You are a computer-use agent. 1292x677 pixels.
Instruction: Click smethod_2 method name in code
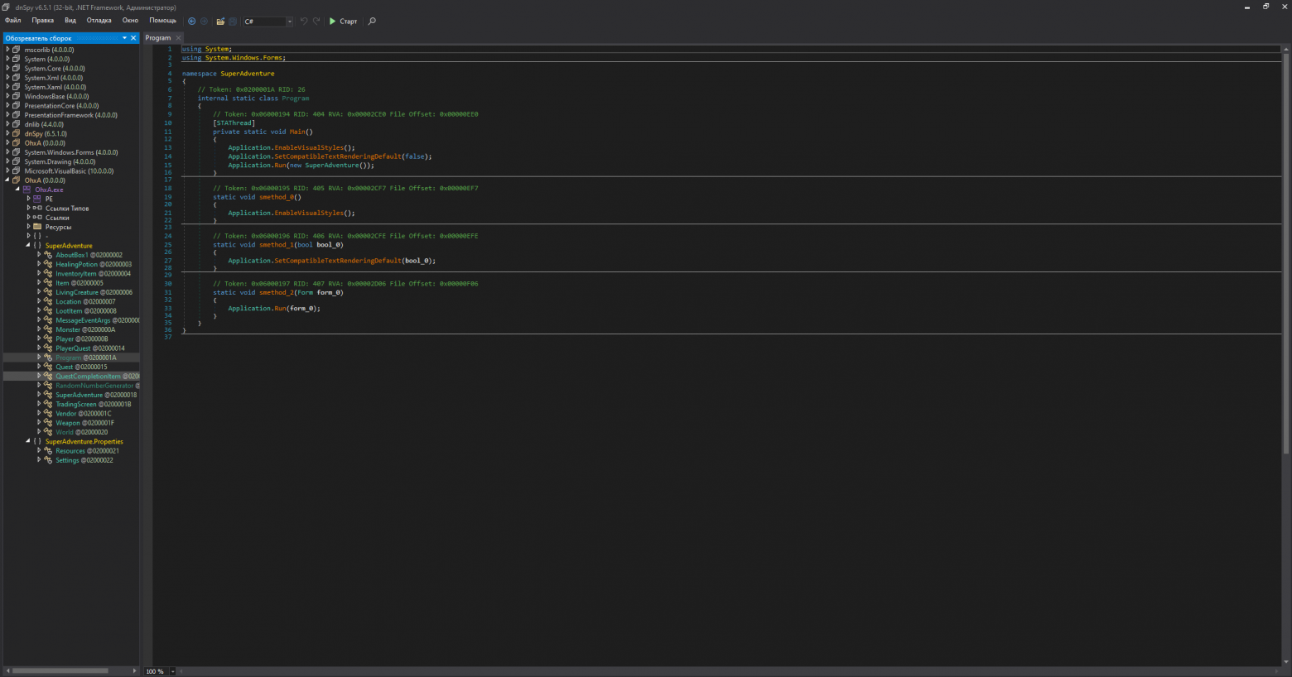(275, 292)
